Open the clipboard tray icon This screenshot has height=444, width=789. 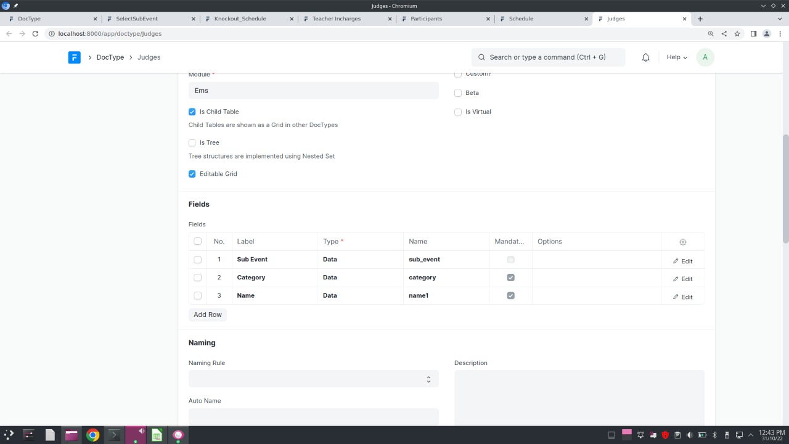(x=677, y=435)
